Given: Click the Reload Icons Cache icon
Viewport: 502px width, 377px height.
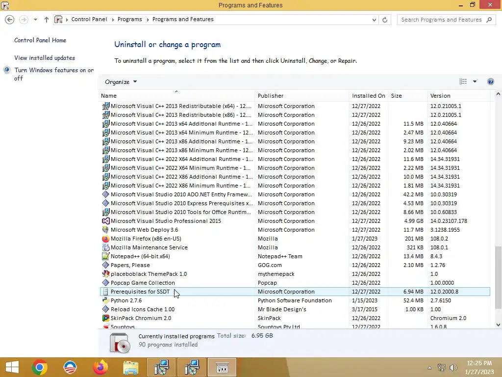Looking at the screenshot, I should coord(105,309).
